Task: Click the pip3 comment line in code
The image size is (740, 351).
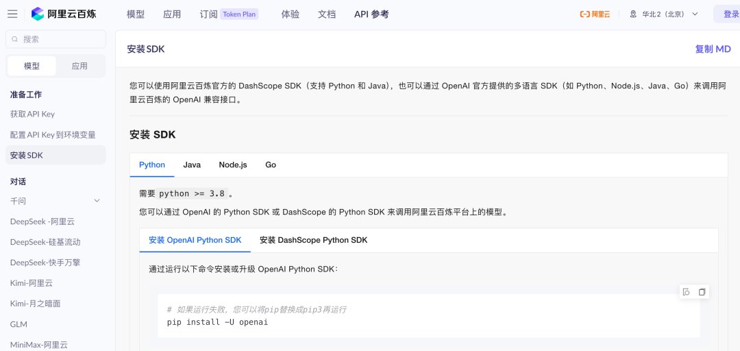Action: click(x=257, y=310)
